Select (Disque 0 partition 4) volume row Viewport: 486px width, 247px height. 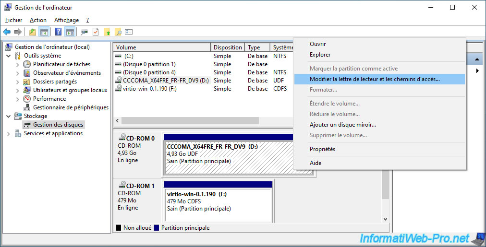pos(149,72)
